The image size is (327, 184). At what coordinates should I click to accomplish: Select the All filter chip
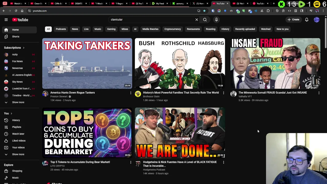point(48,29)
